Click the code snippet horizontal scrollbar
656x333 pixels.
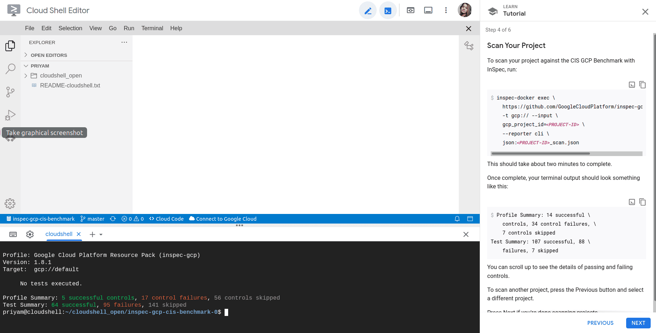(541, 154)
